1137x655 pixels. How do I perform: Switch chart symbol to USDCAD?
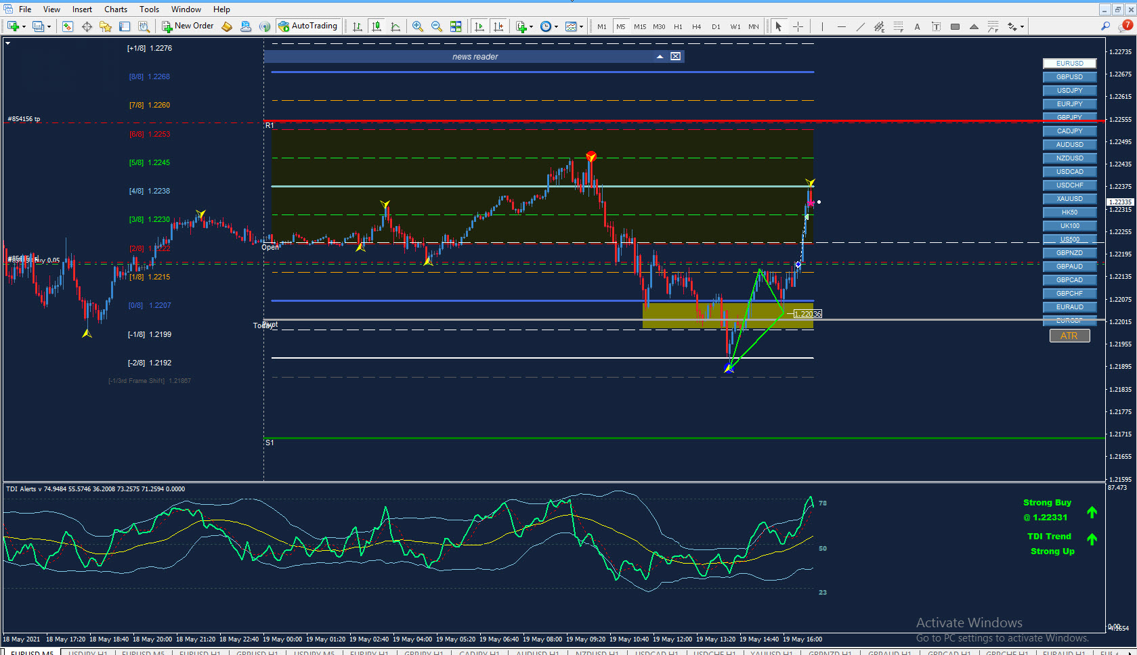click(1069, 172)
